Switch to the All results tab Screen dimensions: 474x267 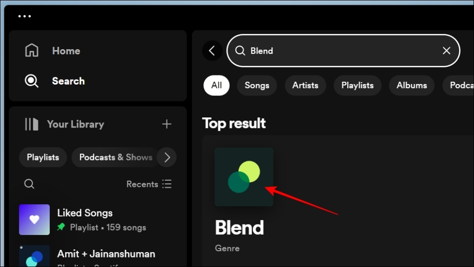tap(216, 85)
